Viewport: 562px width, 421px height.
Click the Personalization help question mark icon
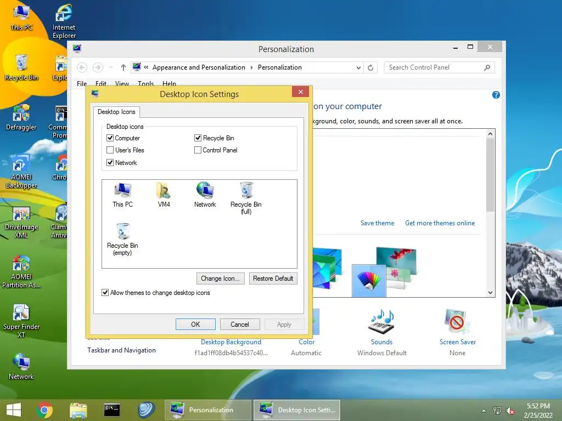pyautogui.click(x=496, y=95)
